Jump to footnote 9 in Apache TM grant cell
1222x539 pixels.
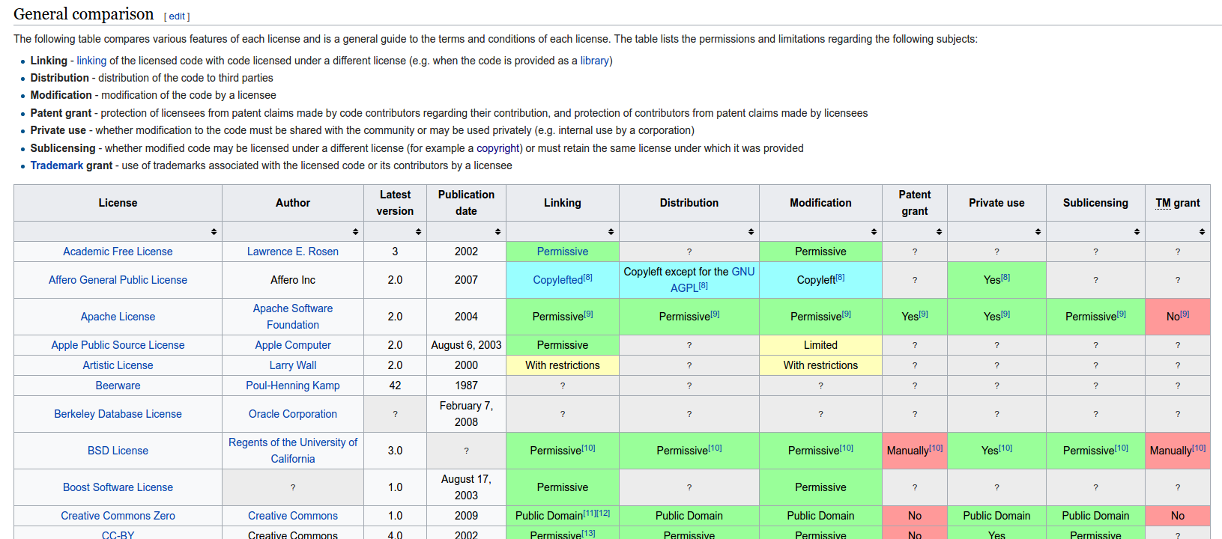[1185, 314]
